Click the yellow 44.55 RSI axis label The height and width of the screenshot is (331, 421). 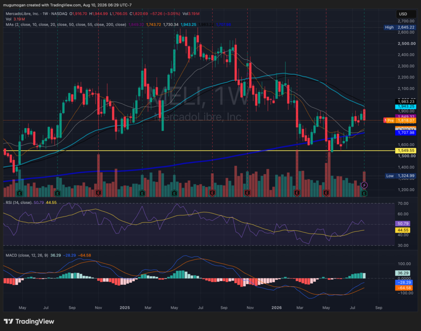tap(403, 230)
